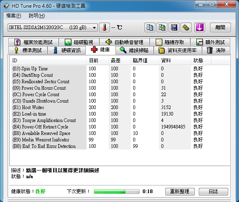The height and width of the screenshot is (202, 239).
Task: Minimize the HD Tune Pro window
Action: point(201,4)
